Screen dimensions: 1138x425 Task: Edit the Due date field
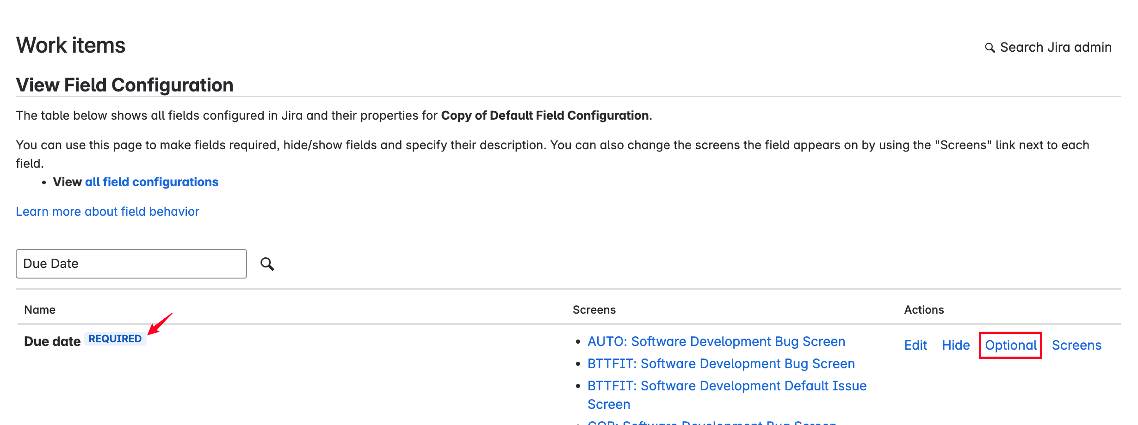pos(915,345)
